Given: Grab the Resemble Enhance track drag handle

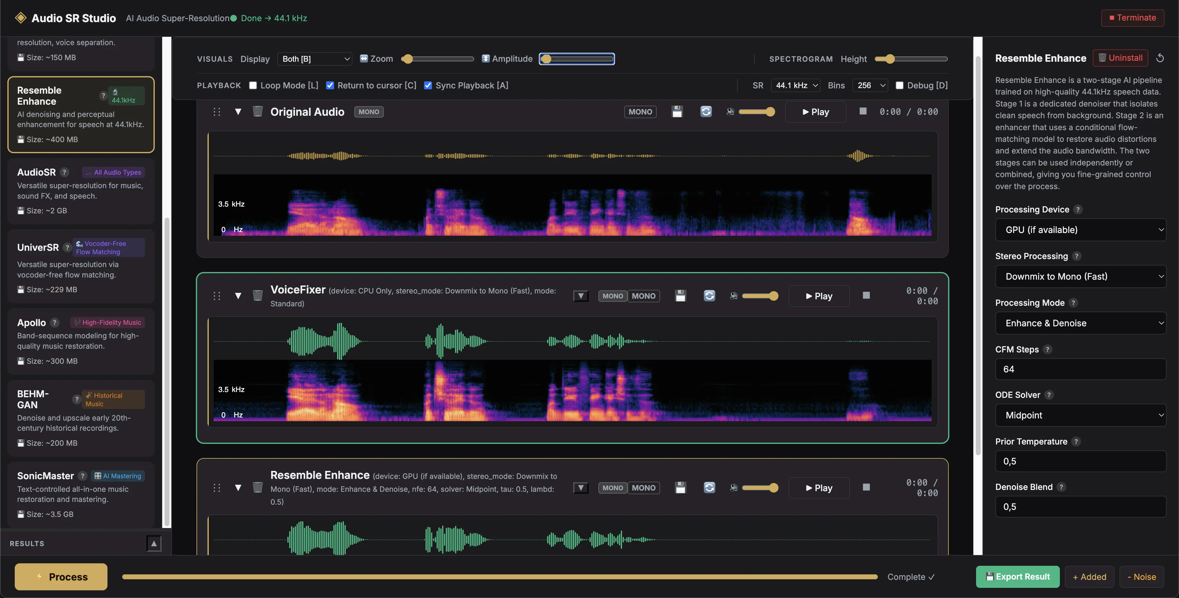Looking at the screenshot, I should pyautogui.click(x=217, y=488).
